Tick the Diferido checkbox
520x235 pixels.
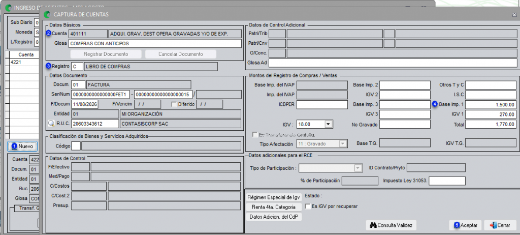174,104
